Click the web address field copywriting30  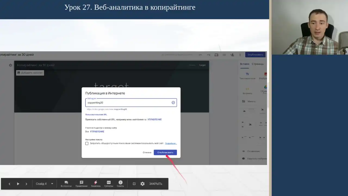coord(131,103)
